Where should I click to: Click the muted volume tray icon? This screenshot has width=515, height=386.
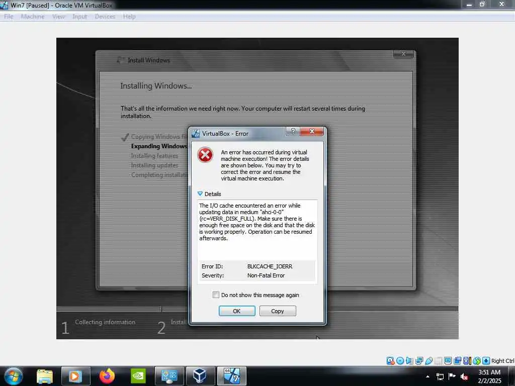pos(464,376)
